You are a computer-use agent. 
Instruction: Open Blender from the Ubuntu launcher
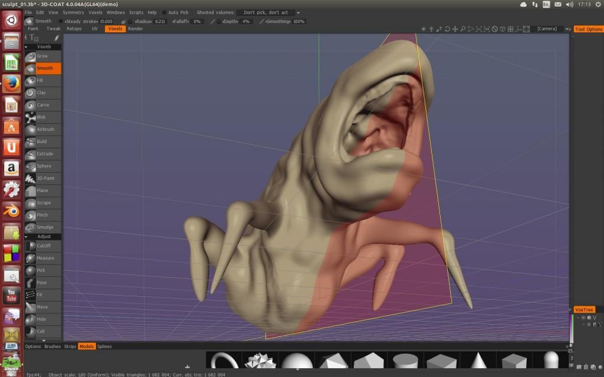coord(11,210)
